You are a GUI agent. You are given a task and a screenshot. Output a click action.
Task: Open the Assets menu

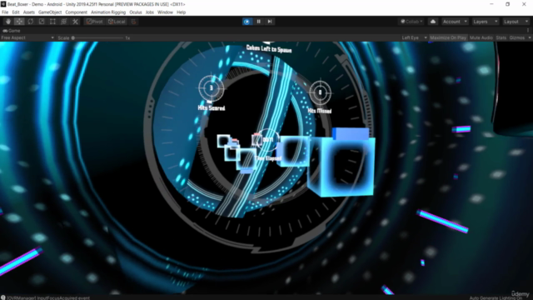pos(29,12)
